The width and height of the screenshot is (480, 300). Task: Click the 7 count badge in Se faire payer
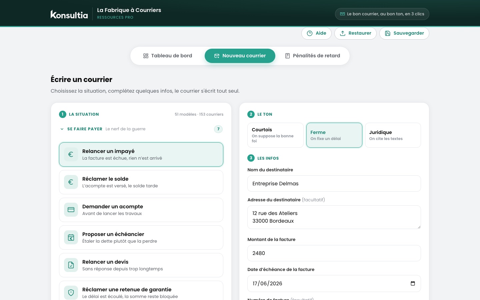[218, 129]
